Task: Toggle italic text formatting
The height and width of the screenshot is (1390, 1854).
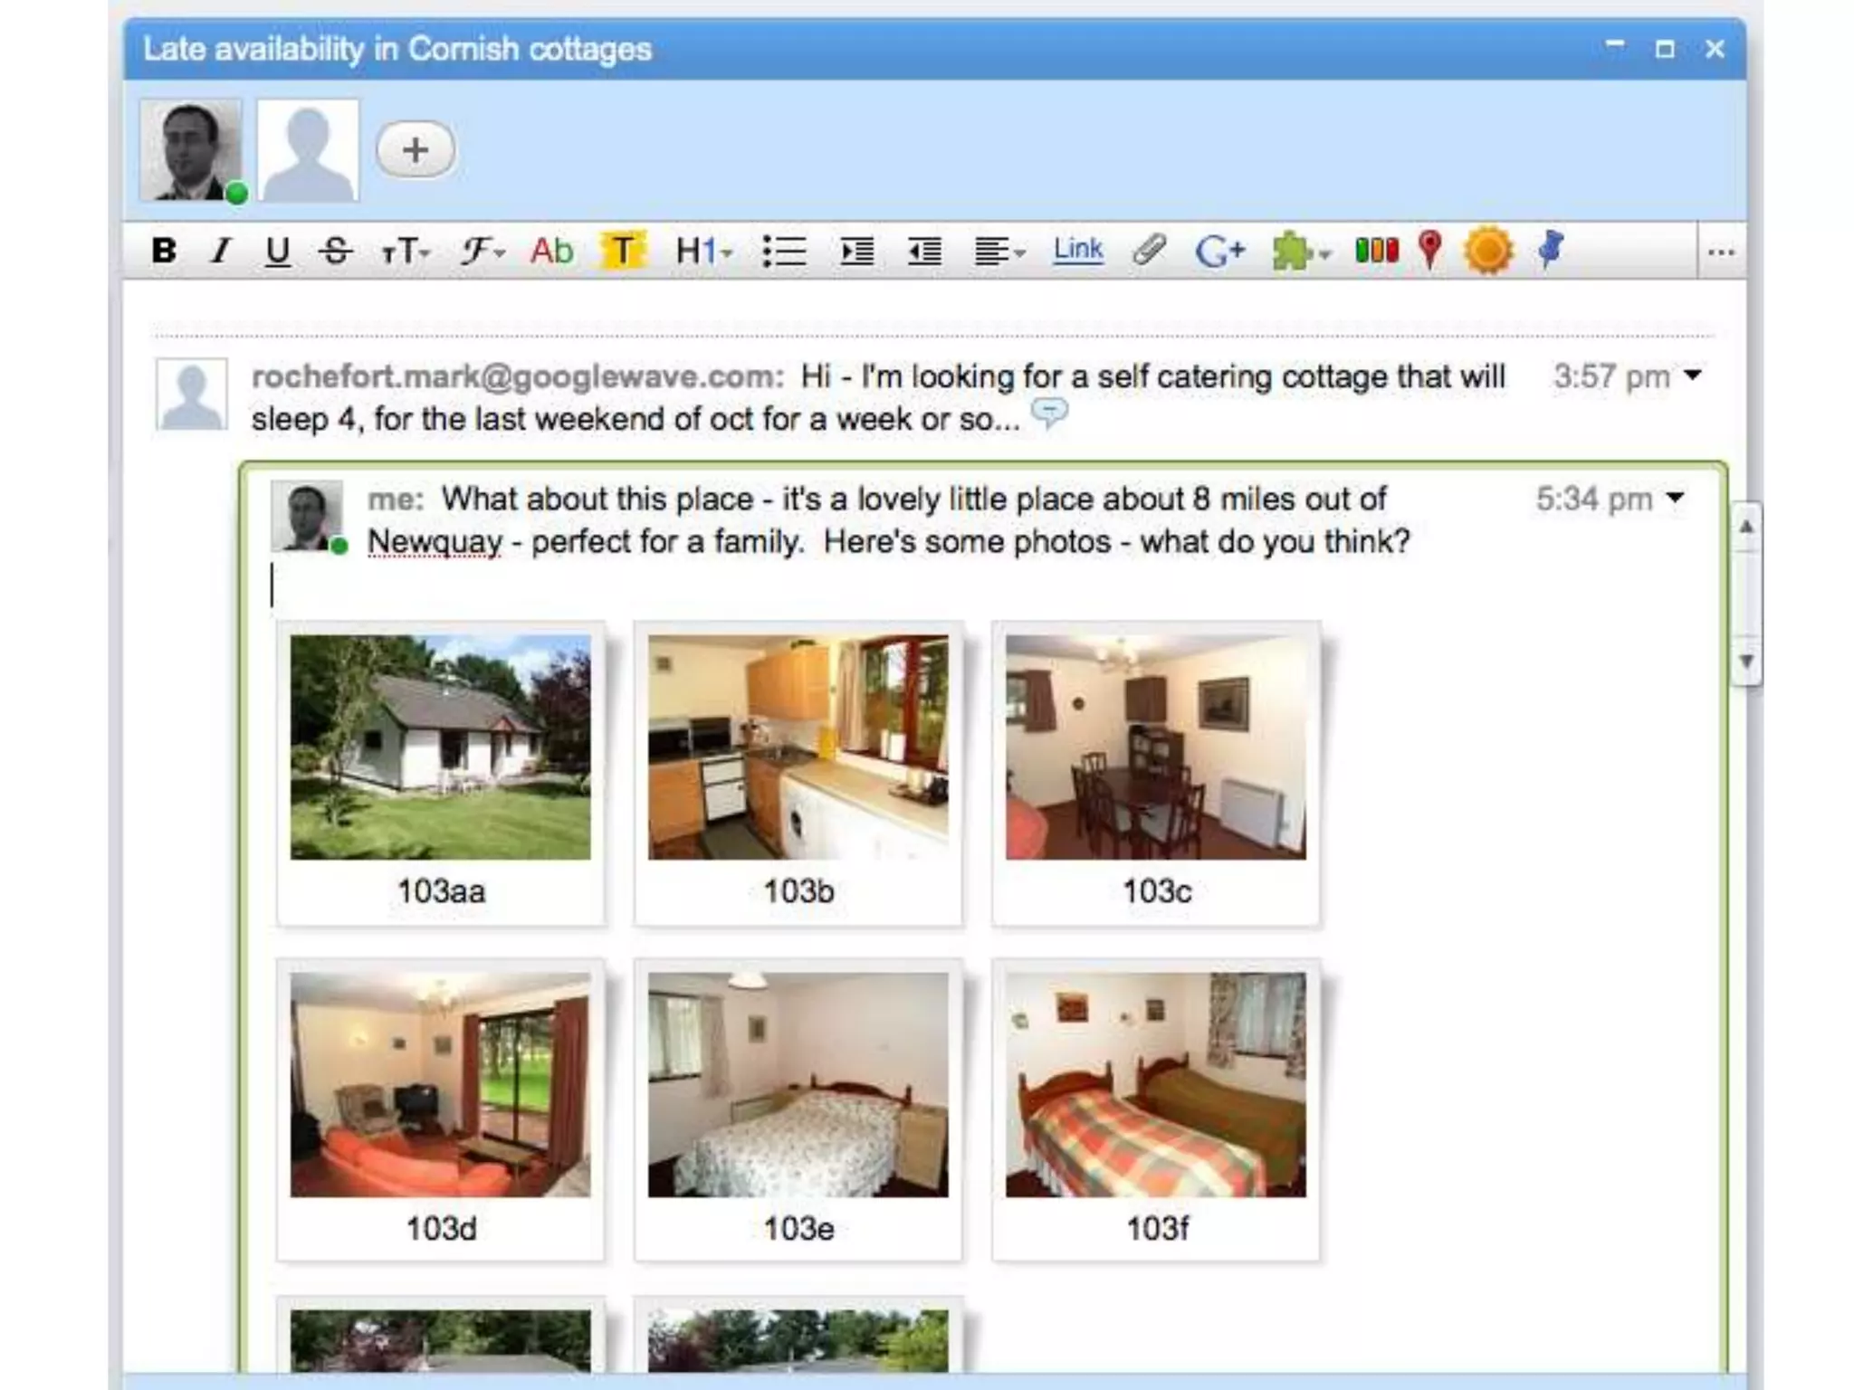Action: 220,251
